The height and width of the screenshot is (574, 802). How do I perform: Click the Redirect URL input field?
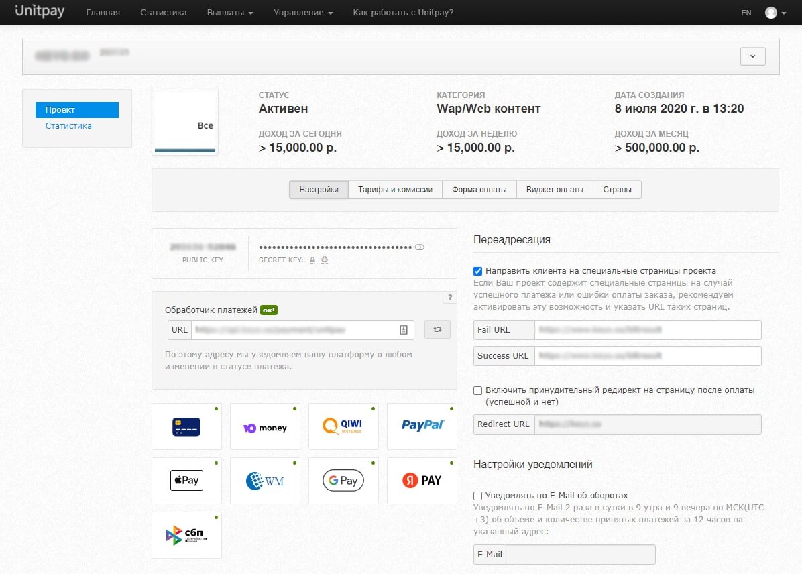pyautogui.click(x=648, y=424)
